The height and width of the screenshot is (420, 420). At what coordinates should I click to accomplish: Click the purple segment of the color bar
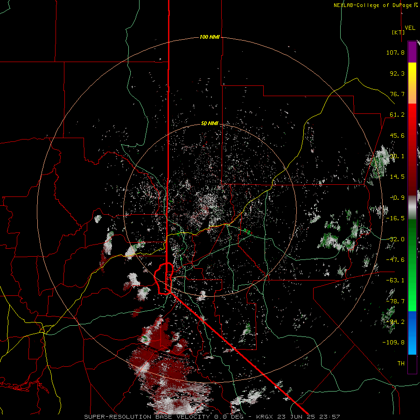[x=412, y=52]
